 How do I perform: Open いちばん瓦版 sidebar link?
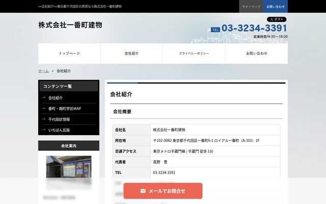[x=59, y=130]
